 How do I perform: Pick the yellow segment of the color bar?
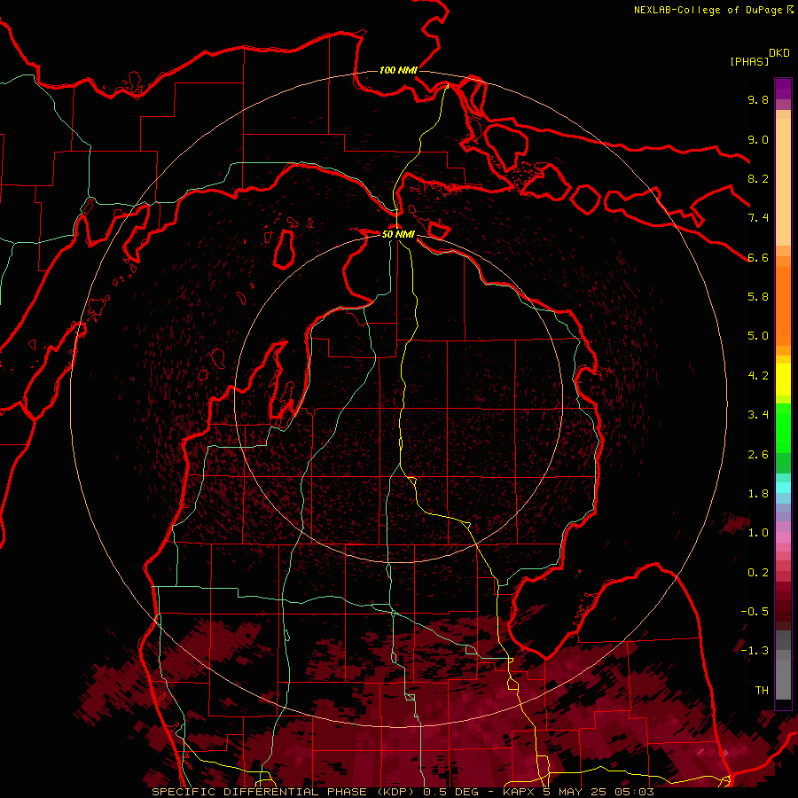click(x=783, y=379)
